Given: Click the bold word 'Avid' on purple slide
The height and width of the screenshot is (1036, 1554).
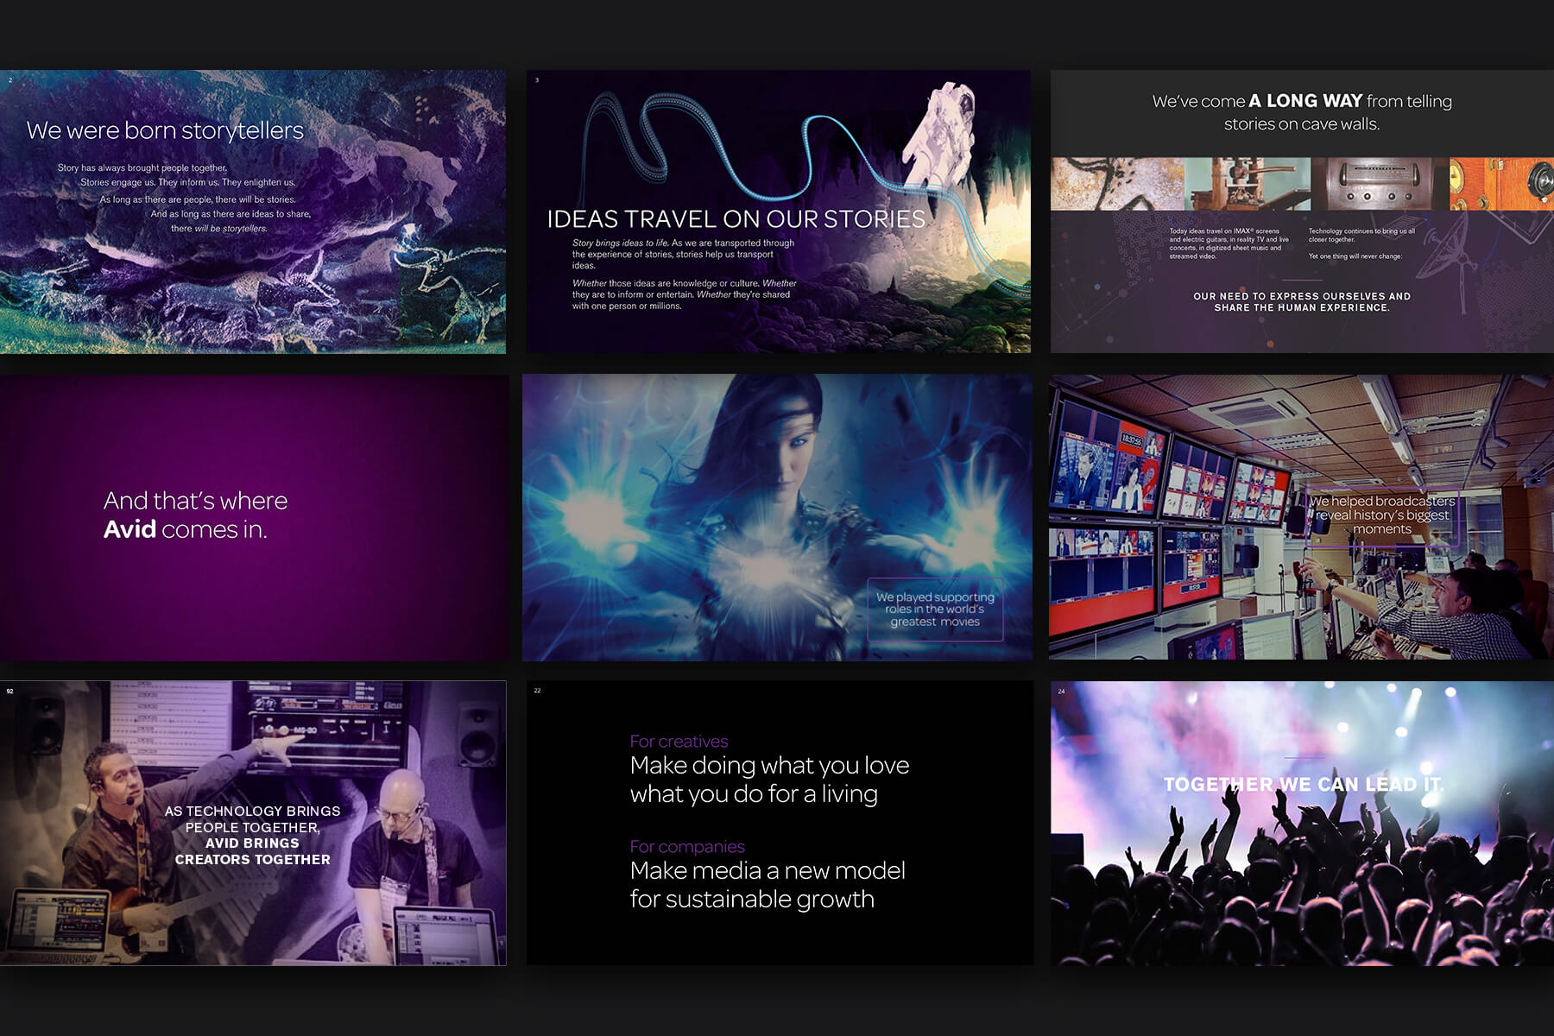Looking at the screenshot, I should [x=129, y=529].
